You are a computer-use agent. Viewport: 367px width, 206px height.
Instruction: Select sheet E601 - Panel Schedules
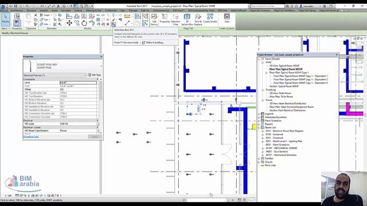[x=278, y=145]
